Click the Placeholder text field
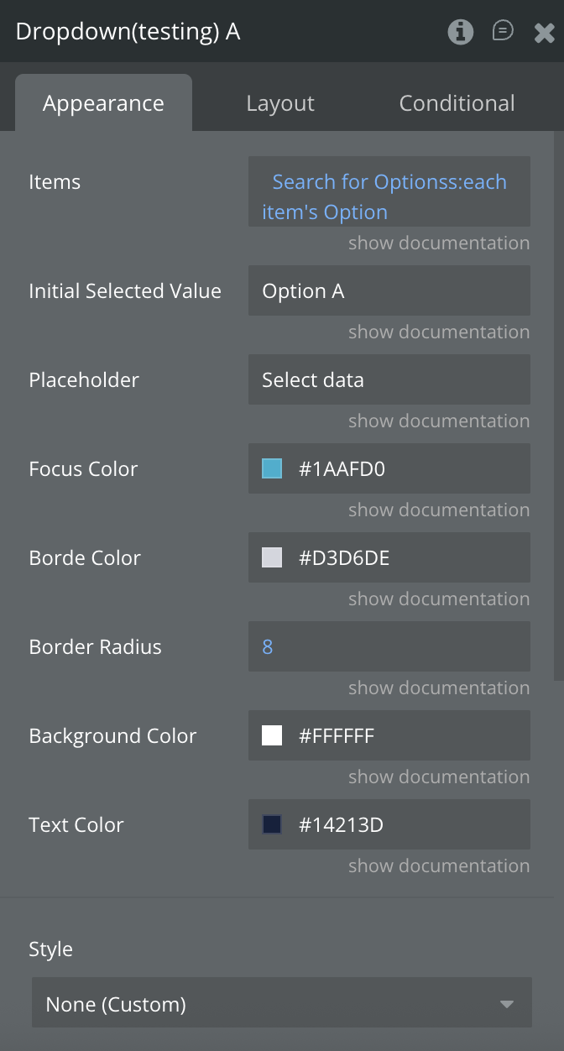Image resolution: width=564 pixels, height=1051 pixels. pyautogui.click(x=389, y=380)
